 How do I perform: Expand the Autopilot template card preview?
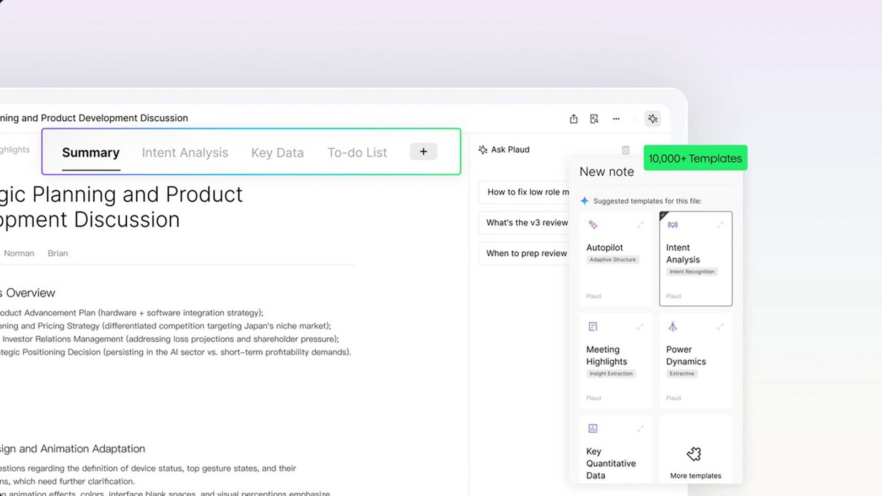click(641, 224)
